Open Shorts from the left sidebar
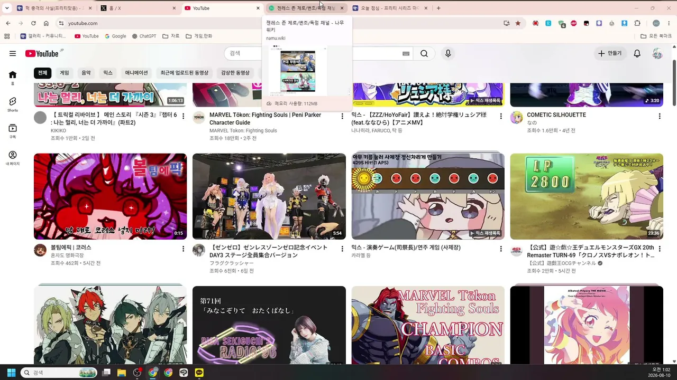The height and width of the screenshot is (380, 677). pos(13,104)
